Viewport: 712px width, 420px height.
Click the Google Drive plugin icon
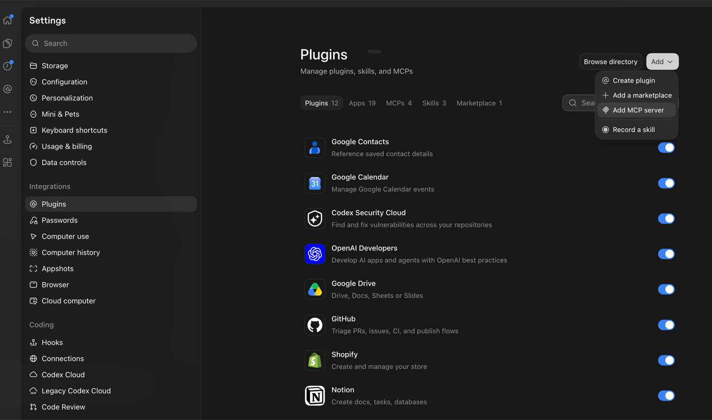[x=315, y=289]
